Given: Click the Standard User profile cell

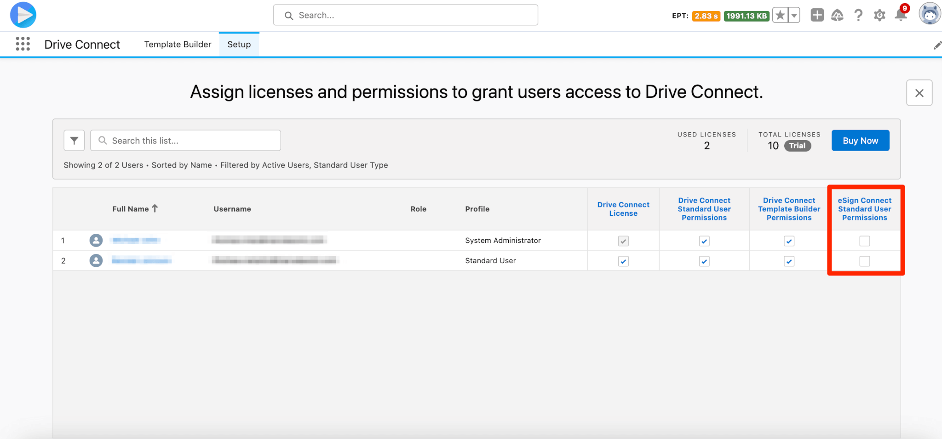Looking at the screenshot, I should tap(490, 260).
